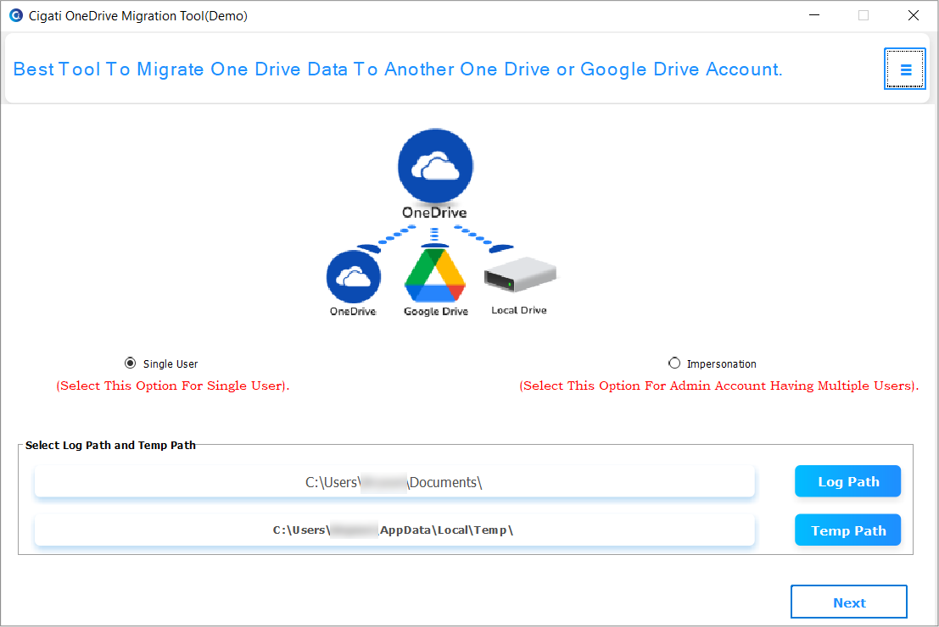Select the Impersonation radio button

pyautogui.click(x=674, y=363)
